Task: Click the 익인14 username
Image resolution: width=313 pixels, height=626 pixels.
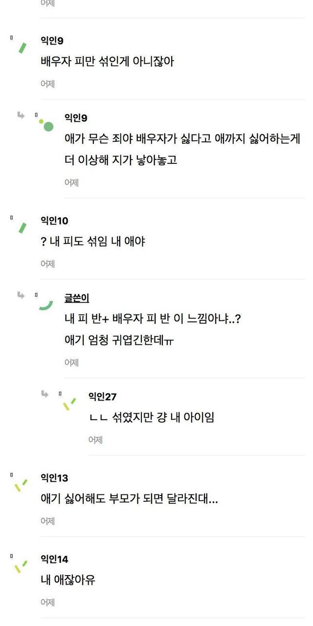Action: 54,559
